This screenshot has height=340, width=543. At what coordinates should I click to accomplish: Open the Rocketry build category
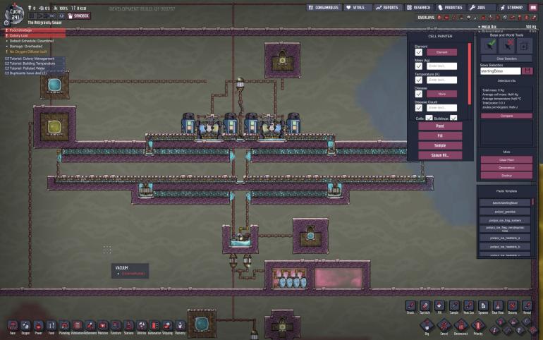pyautogui.click(x=180, y=327)
